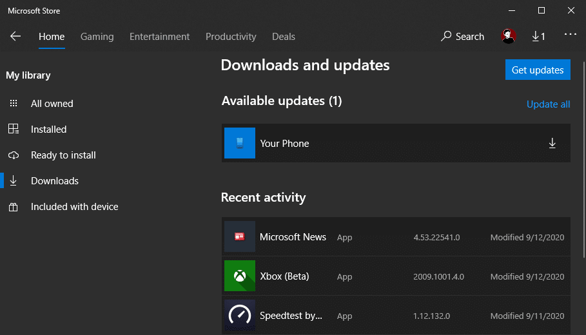Click the Update all link

(548, 104)
